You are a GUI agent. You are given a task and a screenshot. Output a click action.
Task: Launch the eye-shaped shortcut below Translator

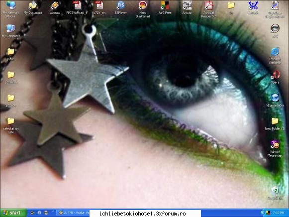point(275,31)
